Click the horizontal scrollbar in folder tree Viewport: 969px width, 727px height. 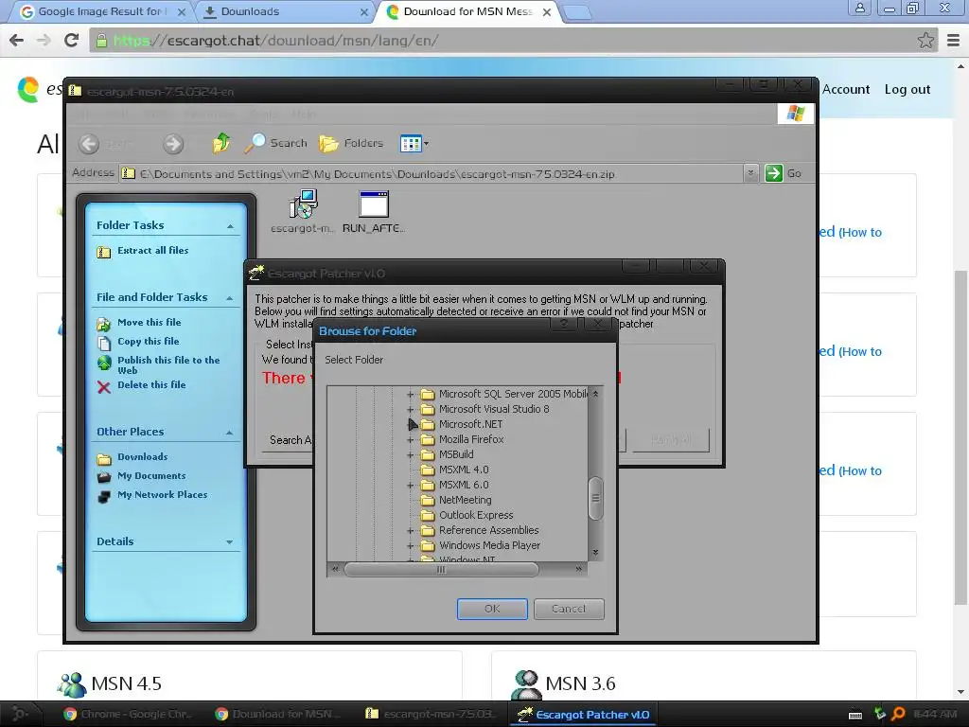(x=441, y=569)
